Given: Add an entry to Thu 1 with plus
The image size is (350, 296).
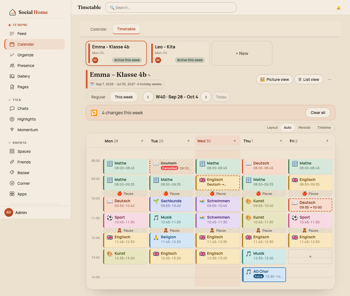Looking at the screenshot, I should coord(281,141).
